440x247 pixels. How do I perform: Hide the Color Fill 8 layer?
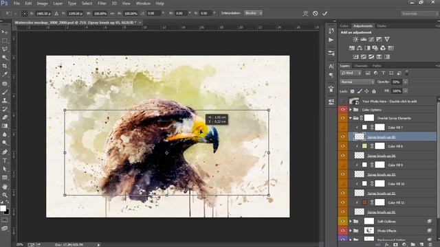(342, 146)
